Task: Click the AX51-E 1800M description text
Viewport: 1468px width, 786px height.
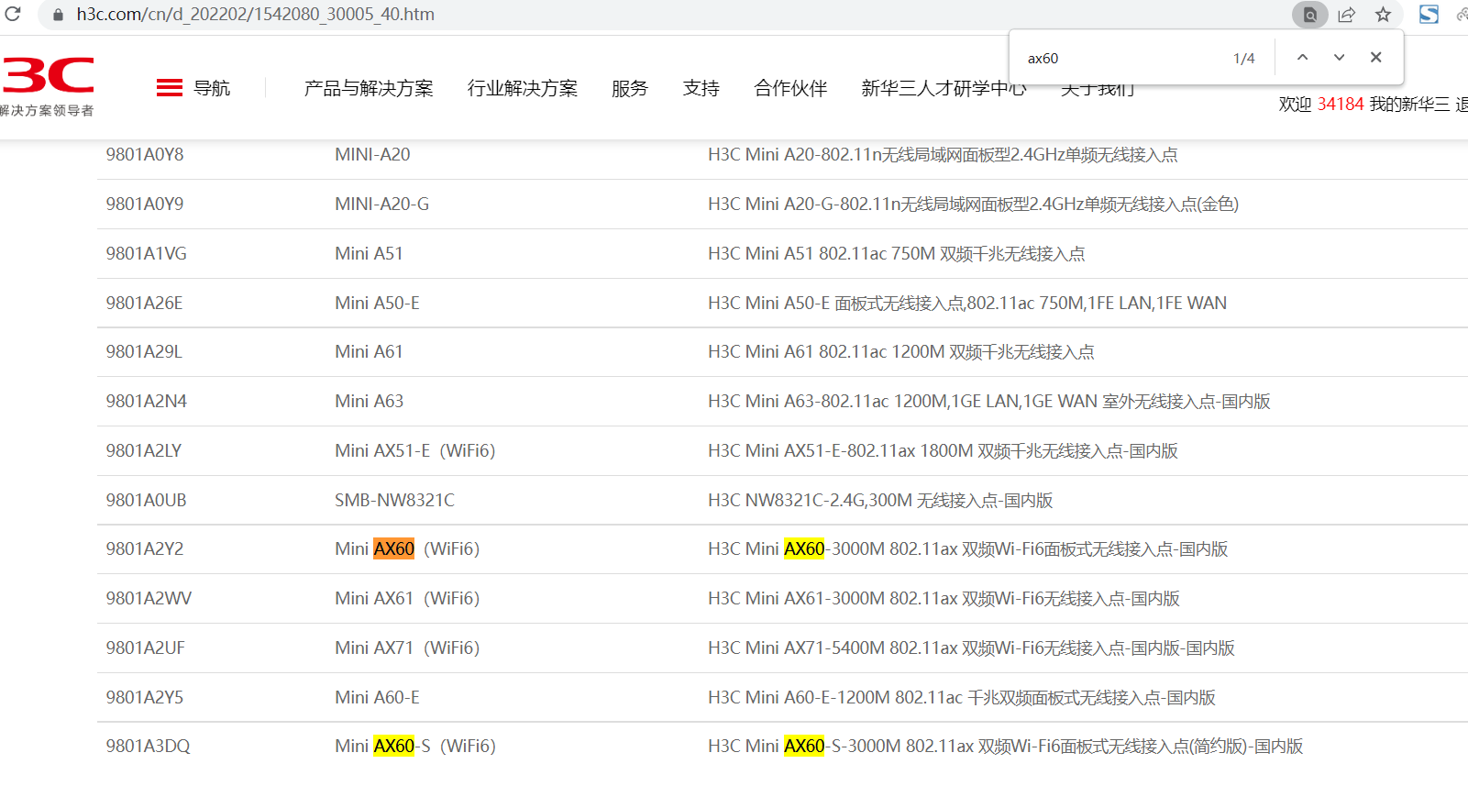Action: tap(943, 451)
